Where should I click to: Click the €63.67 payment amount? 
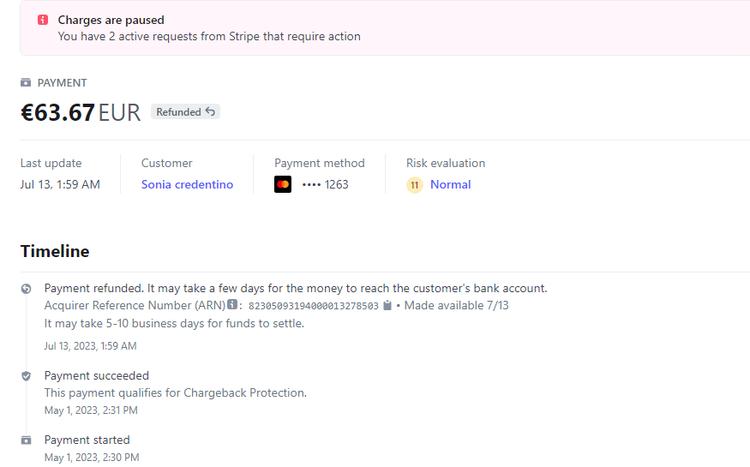[57, 112]
